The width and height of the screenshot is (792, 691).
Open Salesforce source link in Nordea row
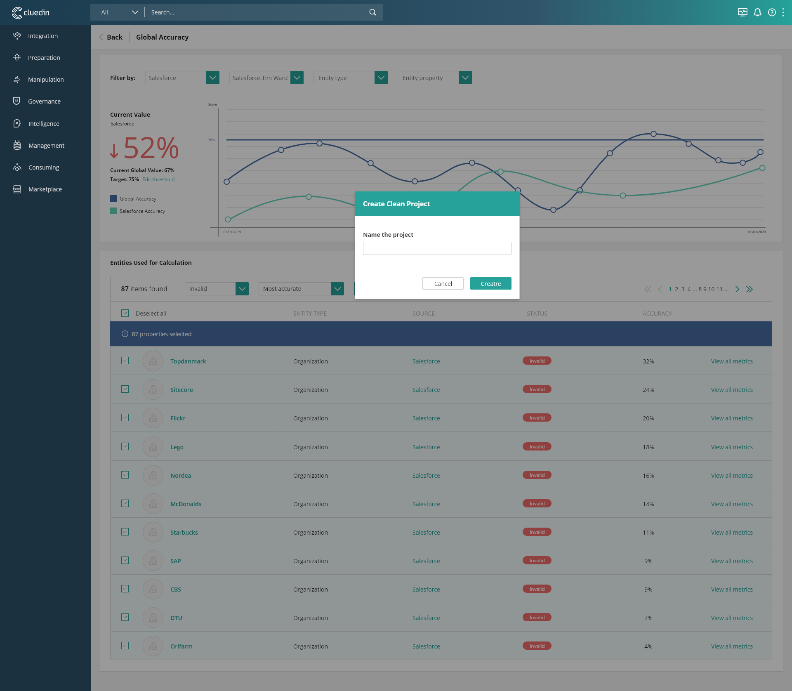[426, 476]
